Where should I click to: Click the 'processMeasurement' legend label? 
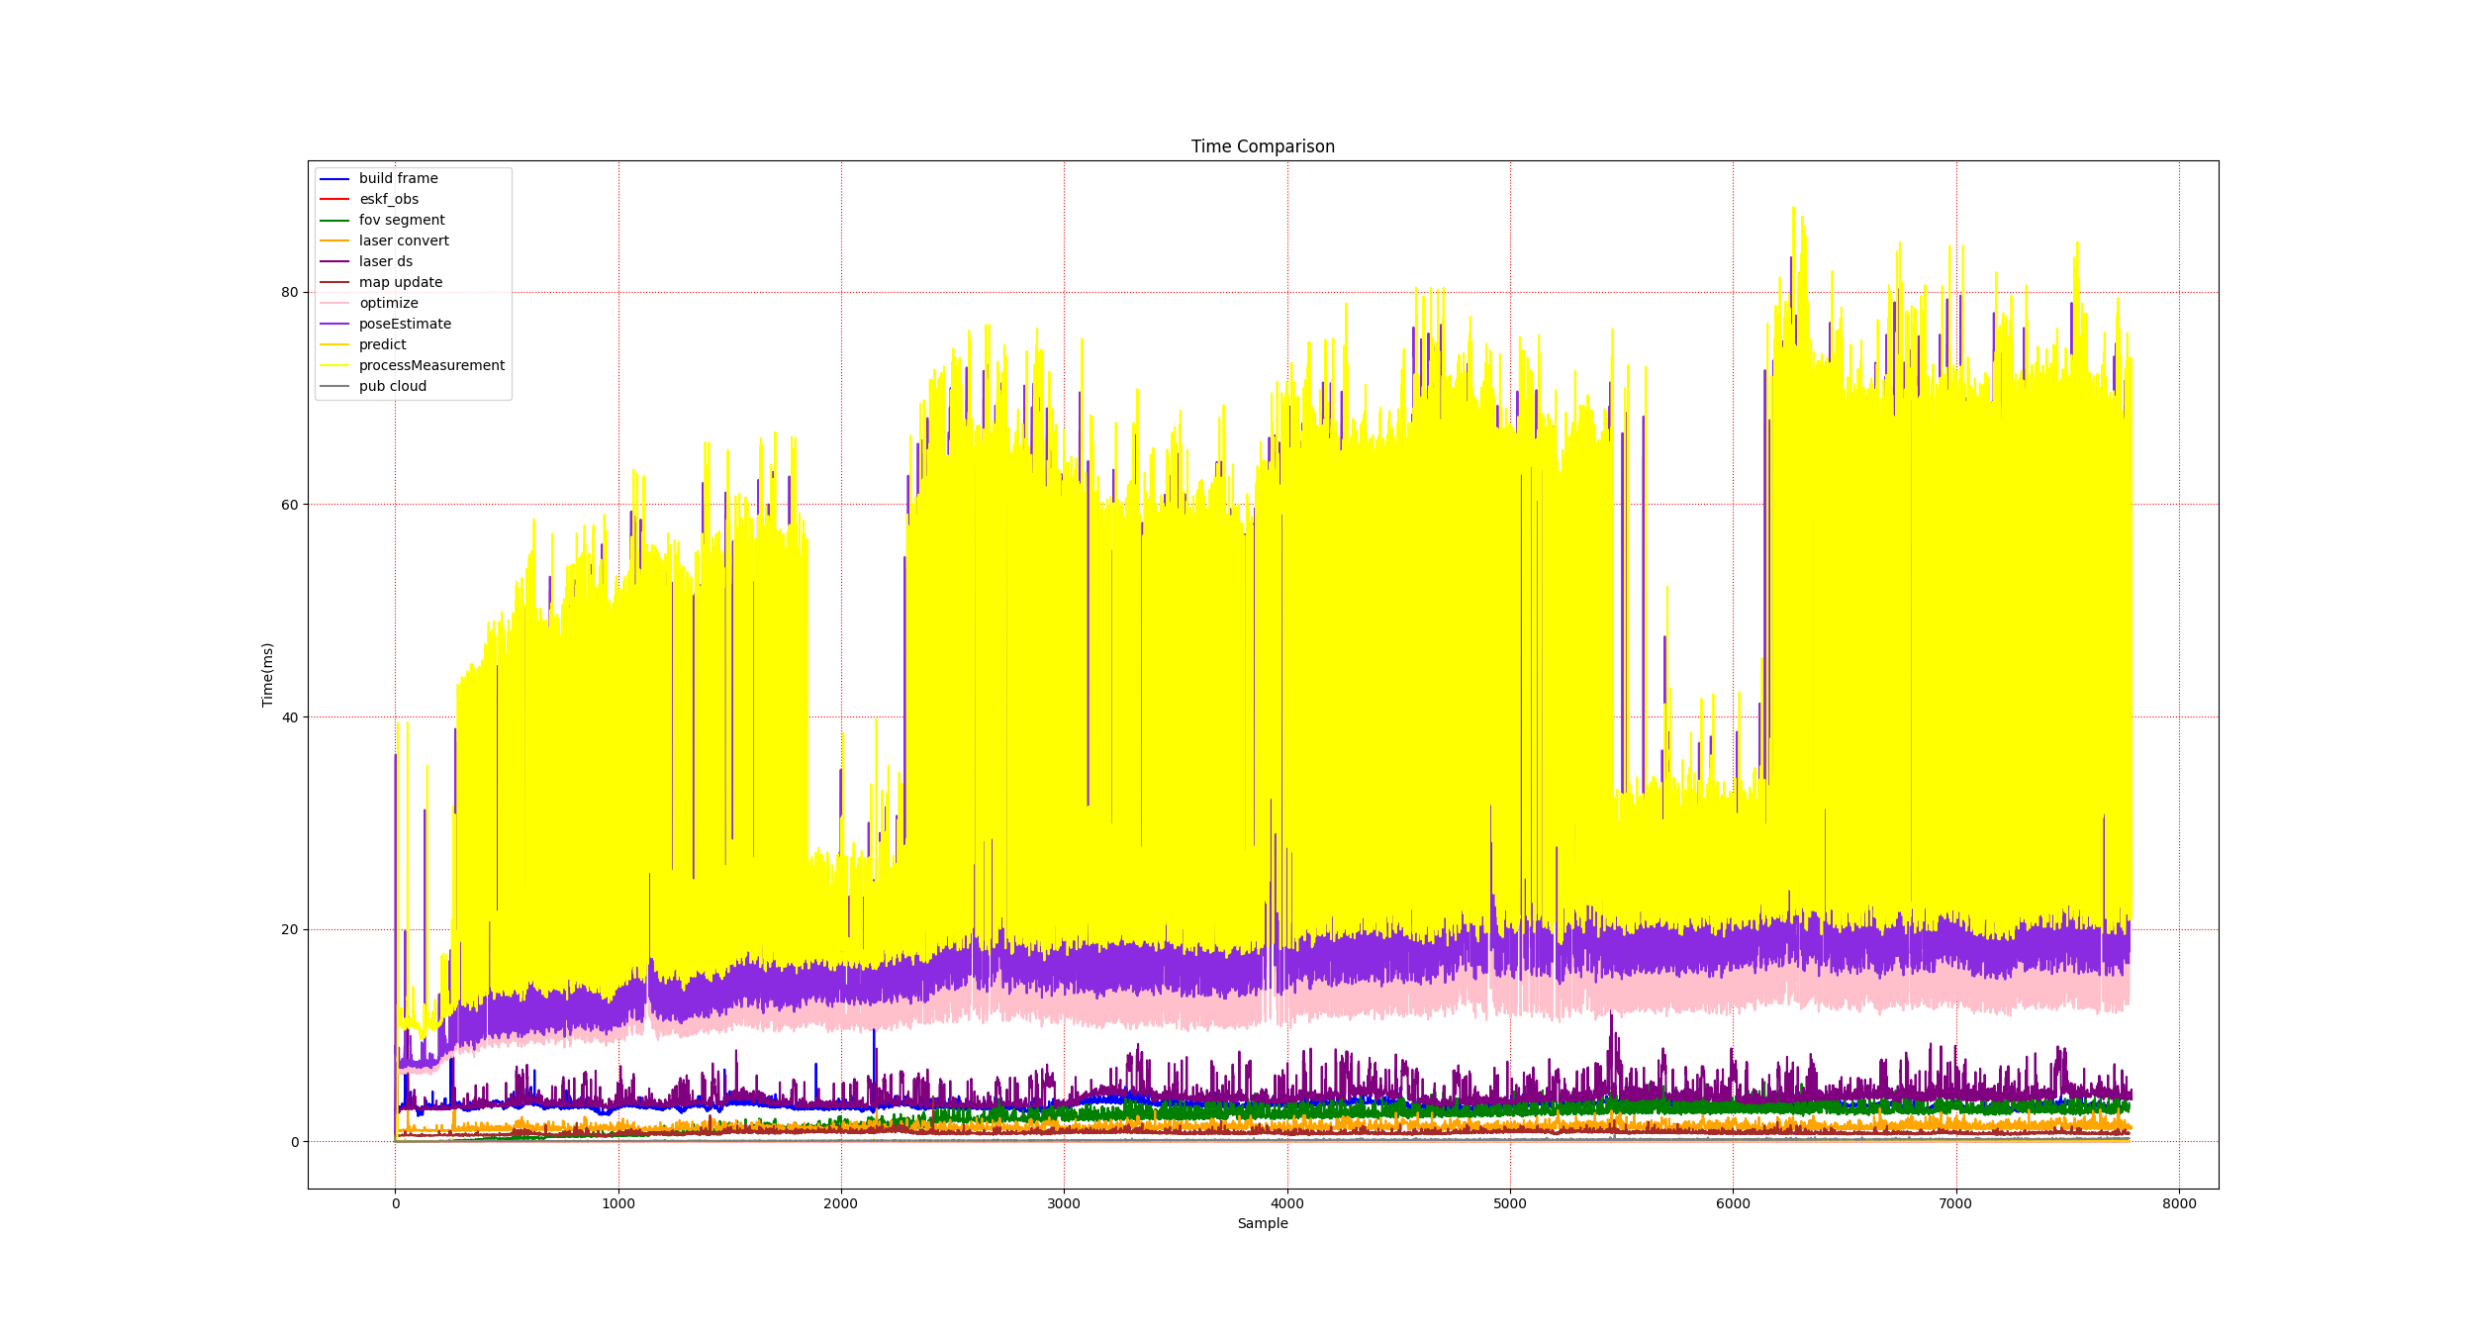[431, 365]
